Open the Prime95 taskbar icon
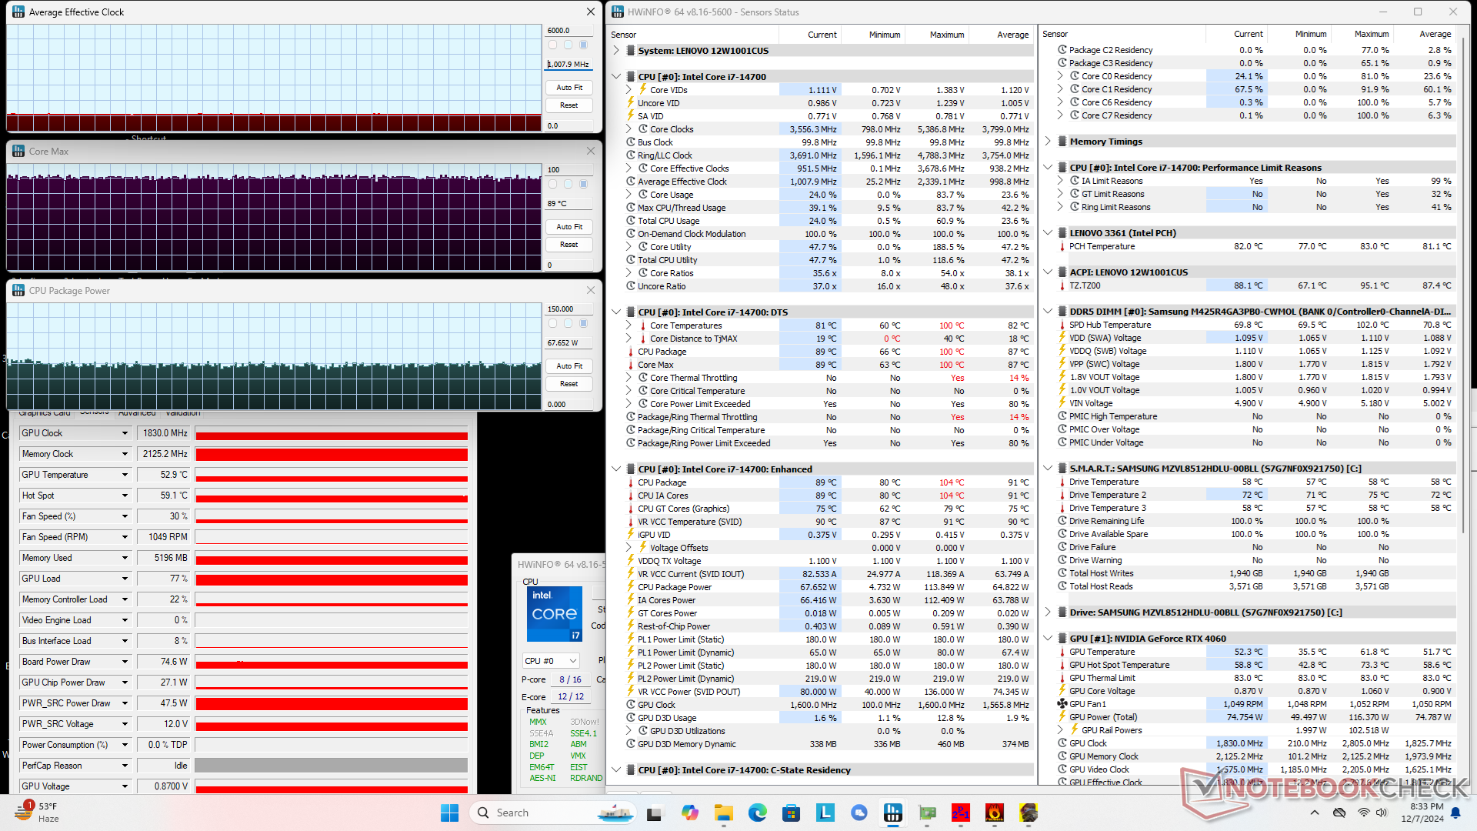Image resolution: width=1477 pixels, height=831 pixels. tap(961, 813)
